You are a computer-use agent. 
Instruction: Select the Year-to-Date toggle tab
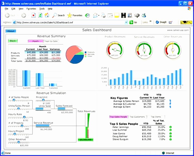51,41
